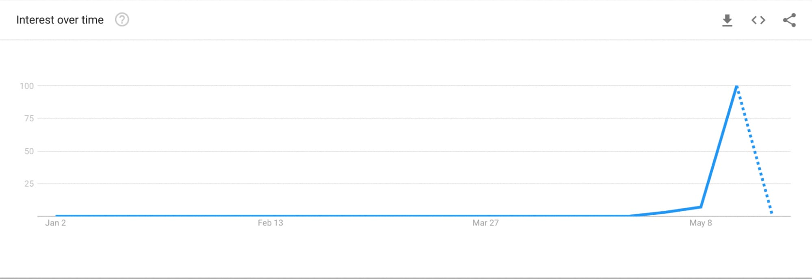Viewport: 812px width, 279px height.
Task: Click the small bump before the spike
Action: click(x=700, y=207)
